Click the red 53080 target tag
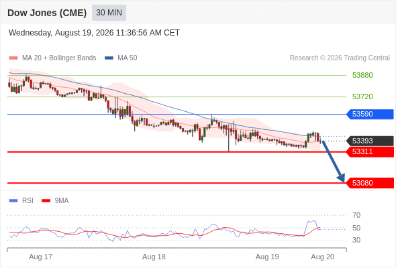Image resolution: width=396 pixels, height=268 pixels. 370,183
